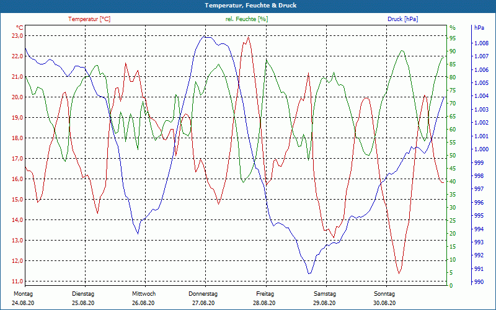This screenshot has width=496, height=310.
Task: Click the '1.008' pressure axis value
Action: [x=482, y=43]
